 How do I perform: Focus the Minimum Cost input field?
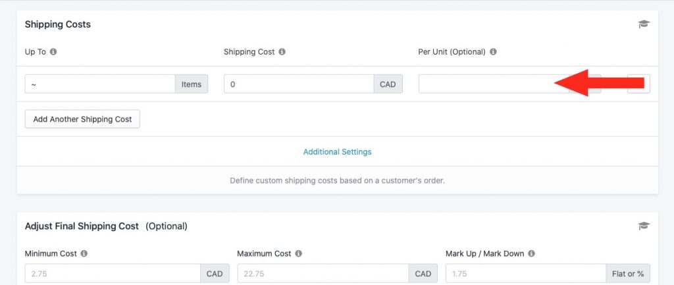tap(113, 273)
